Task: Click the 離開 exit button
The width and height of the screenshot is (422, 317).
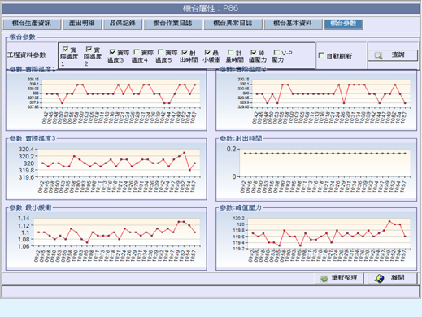Action: [393, 278]
